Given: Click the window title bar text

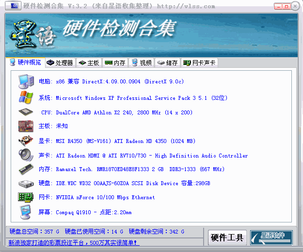Looking at the screenshot, I should [x=119, y=6].
